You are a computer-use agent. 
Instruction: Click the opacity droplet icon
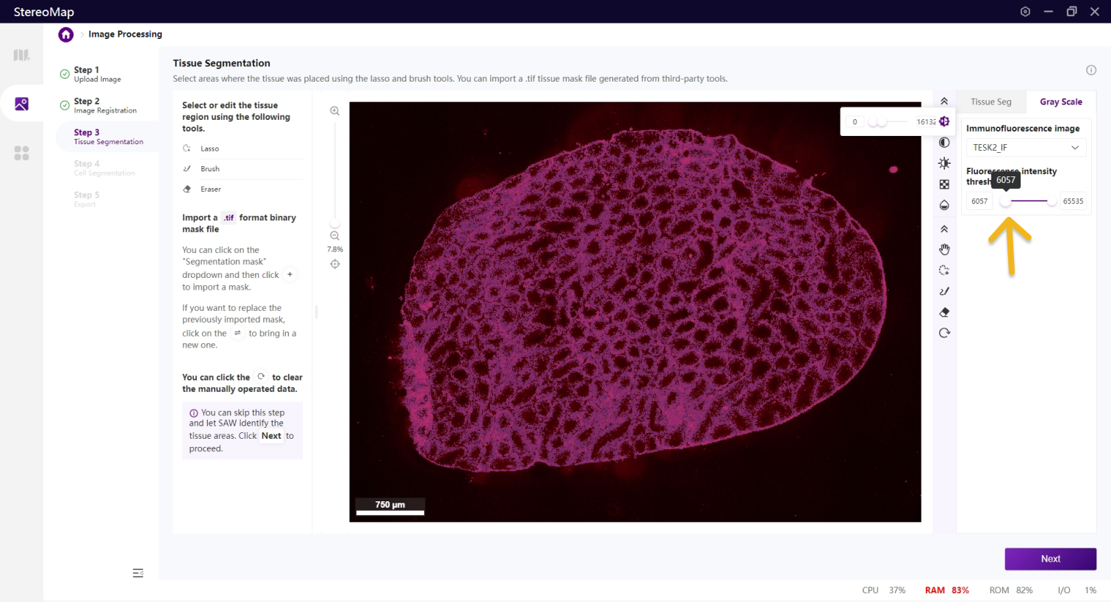click(x=944, y=205)
